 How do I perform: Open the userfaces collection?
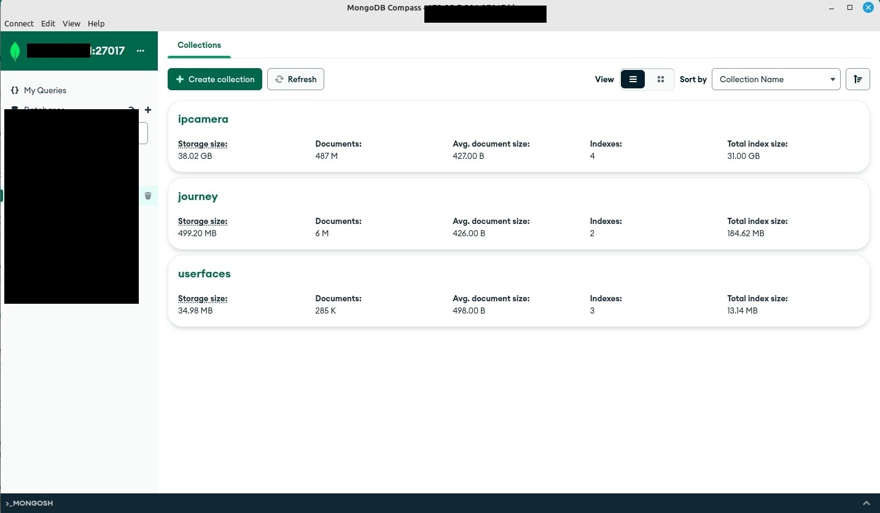(204, 274)
